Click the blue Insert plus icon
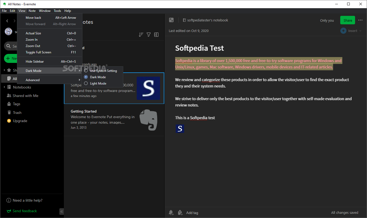 [343, 31]
